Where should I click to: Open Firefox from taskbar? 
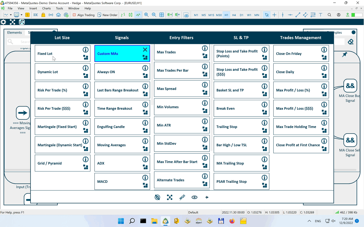232,221
